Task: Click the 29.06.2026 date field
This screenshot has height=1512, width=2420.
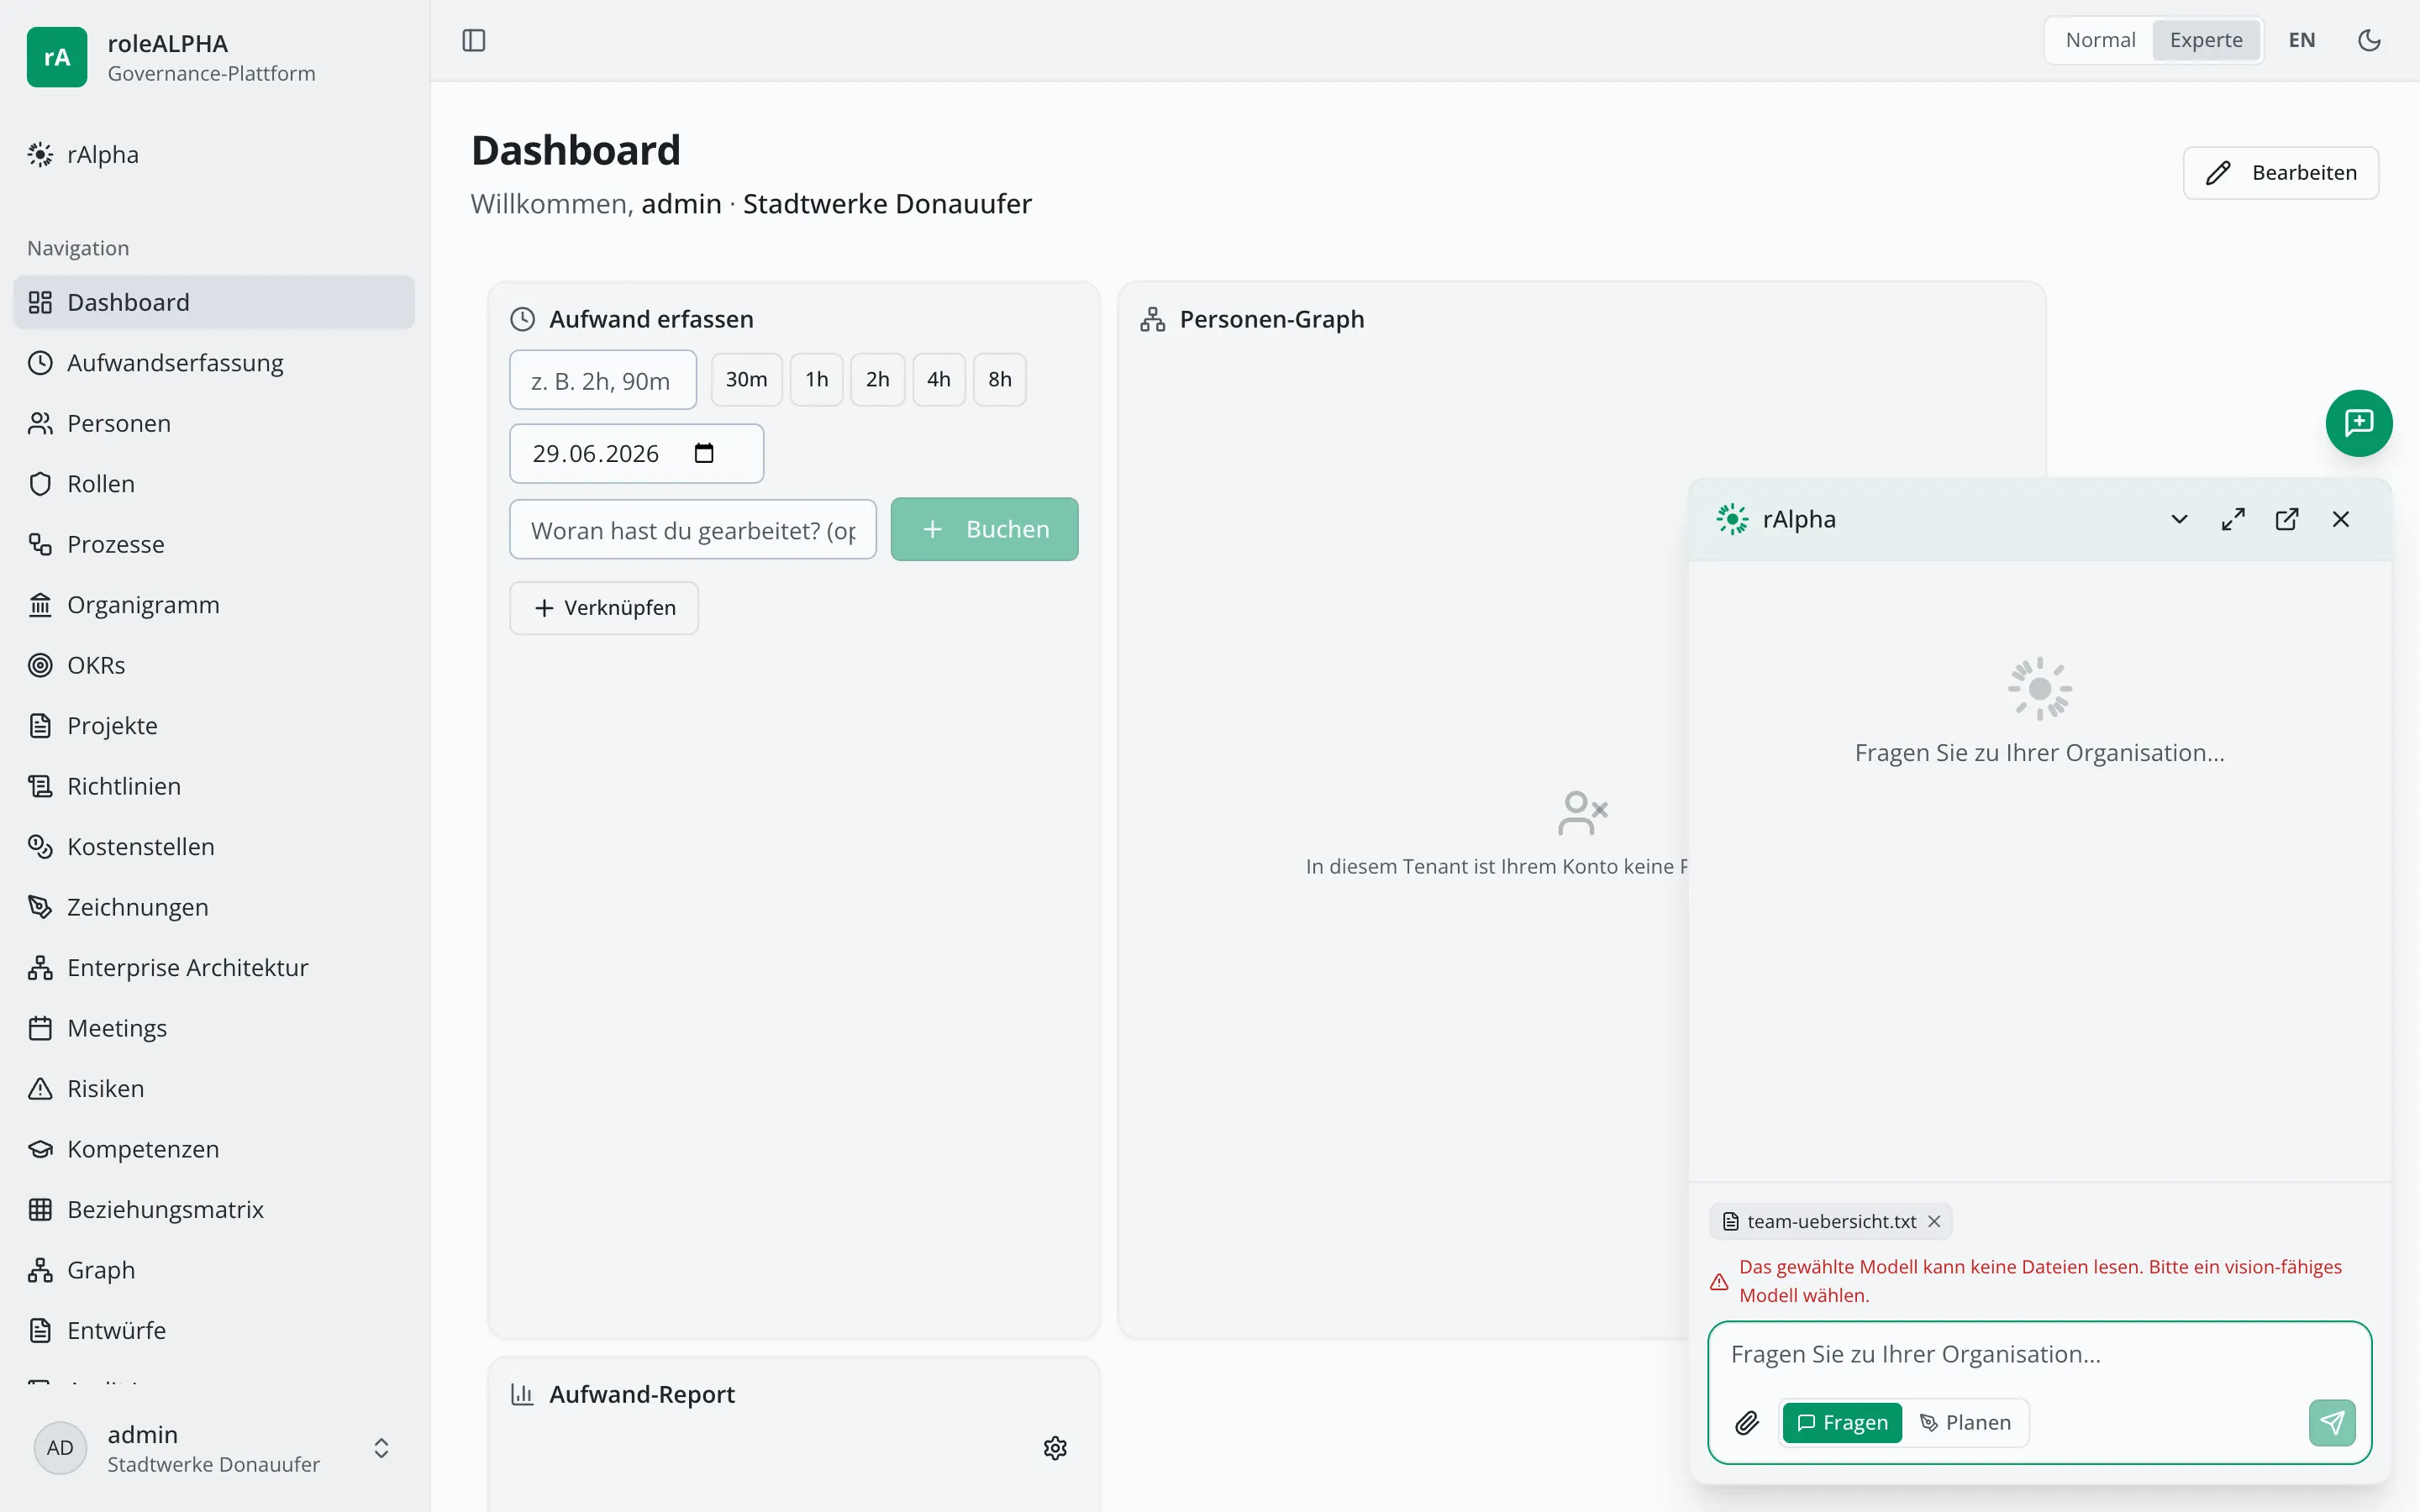Action: click(x=636, y=453)
